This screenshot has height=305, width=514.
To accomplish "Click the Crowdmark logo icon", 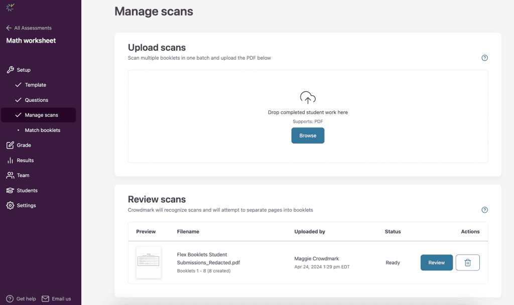I will 10,7.
